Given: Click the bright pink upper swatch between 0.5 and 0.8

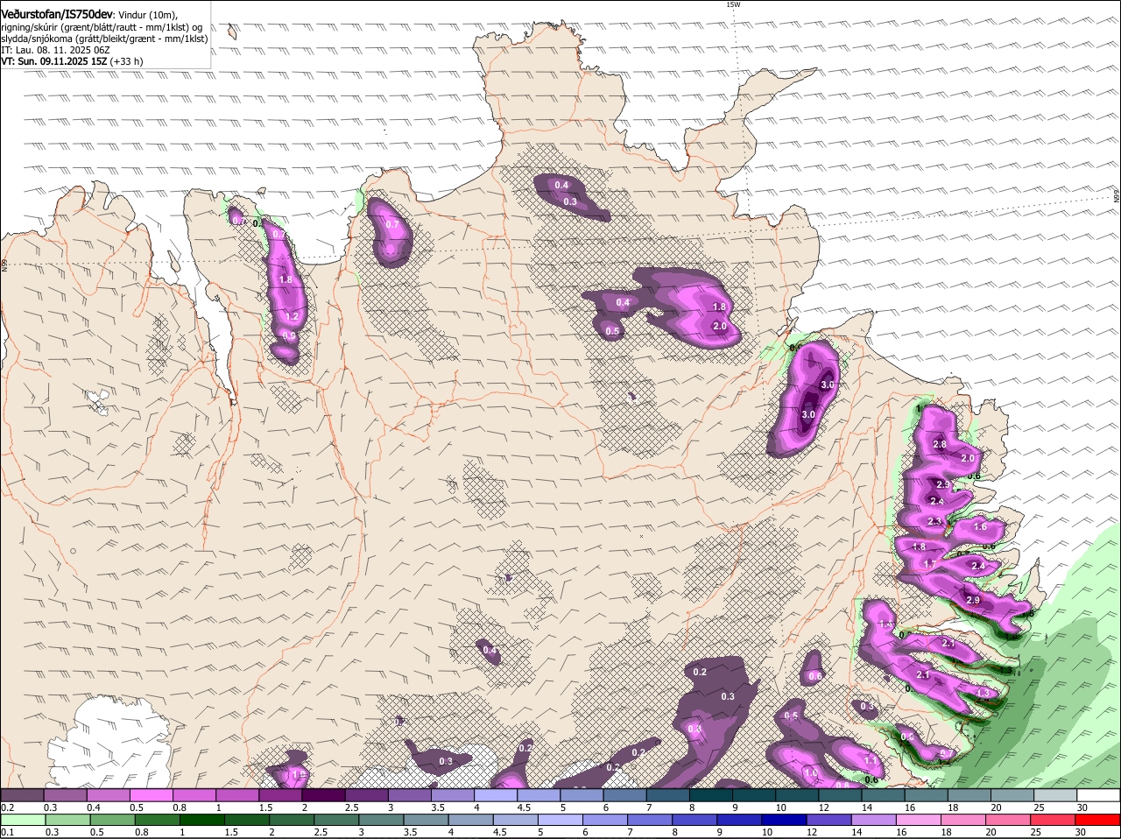Looking at the screenshot, I should coord(152,794).
